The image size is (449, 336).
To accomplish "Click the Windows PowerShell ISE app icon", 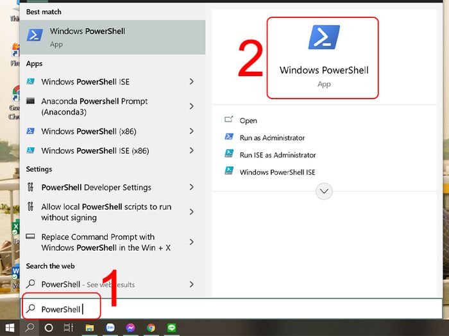I will tap(31, 81).
